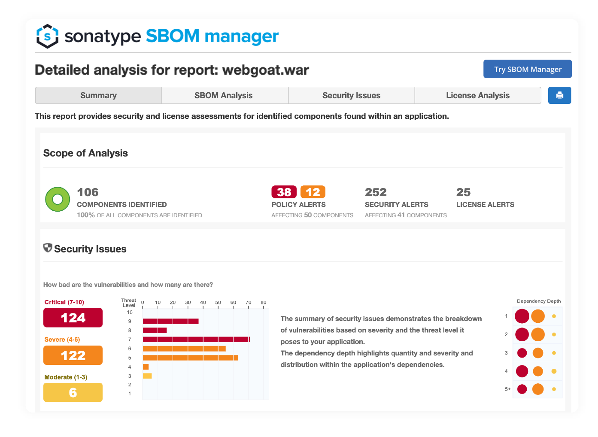Click the blue print report icon
The height and width of the screenshot is (437, 598).
coord(559,95)
